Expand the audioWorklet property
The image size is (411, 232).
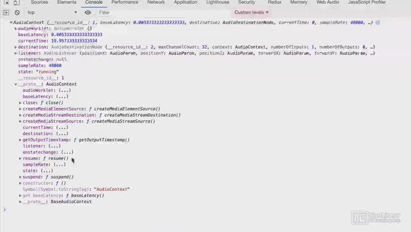pos(15,28)
